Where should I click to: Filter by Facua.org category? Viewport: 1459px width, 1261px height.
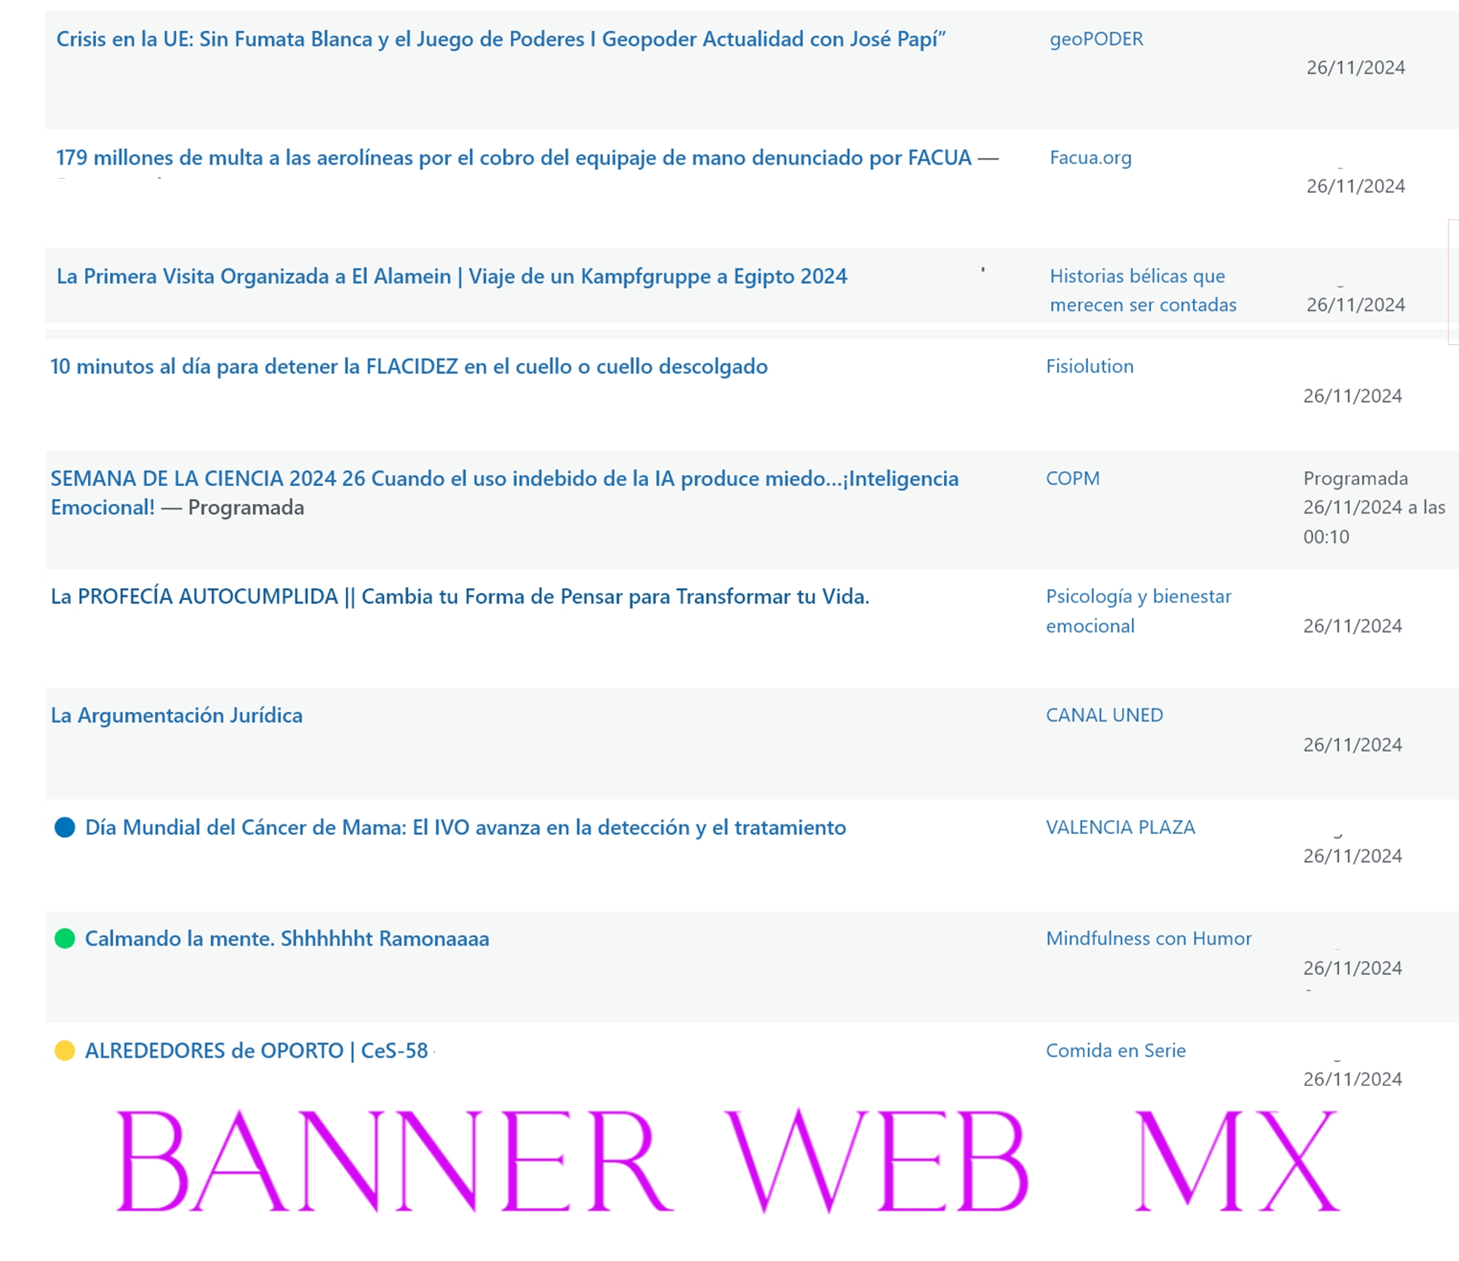pyautogui.click(x=1090, y=158)
